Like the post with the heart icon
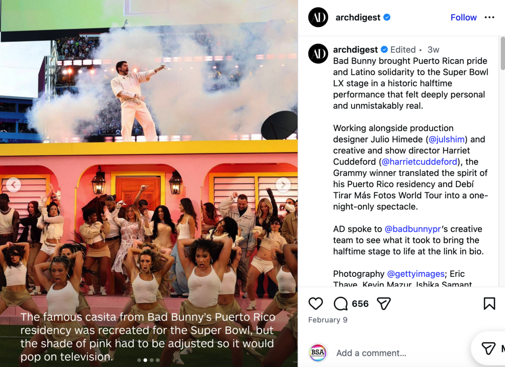505x367 pixels. [316, 304]
